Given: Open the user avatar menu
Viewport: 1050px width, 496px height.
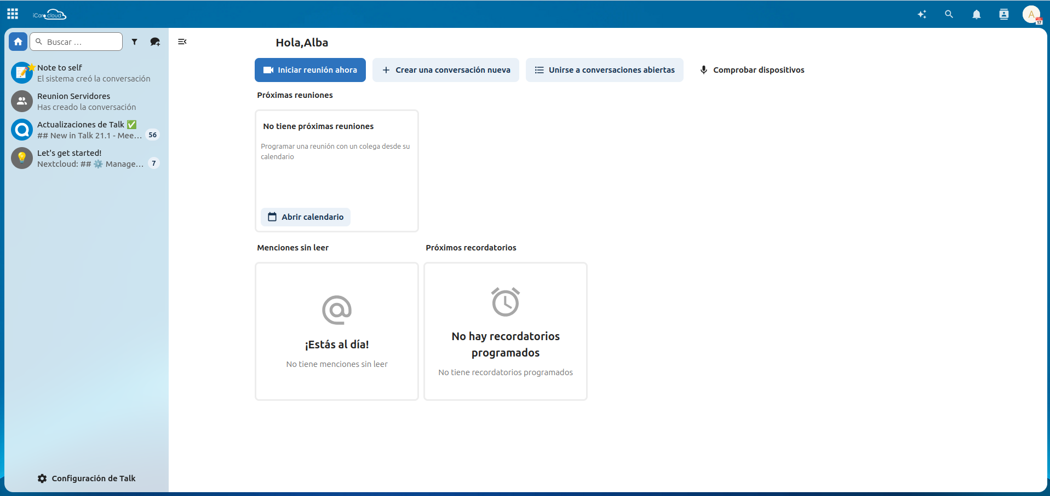Looking at the screenshot, I should [1031, 14].
